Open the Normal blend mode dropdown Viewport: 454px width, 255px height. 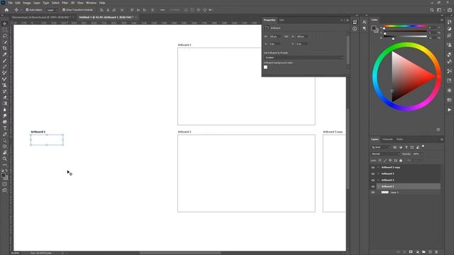pos(385,154)
